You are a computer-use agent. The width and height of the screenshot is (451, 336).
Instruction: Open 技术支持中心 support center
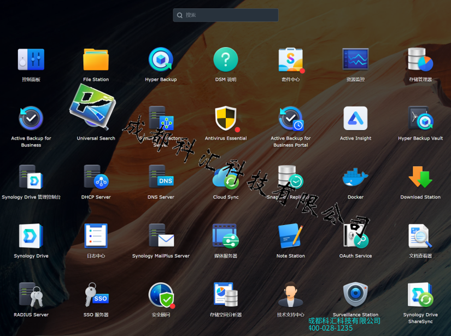pyautogui.click(x=291, y=294)
